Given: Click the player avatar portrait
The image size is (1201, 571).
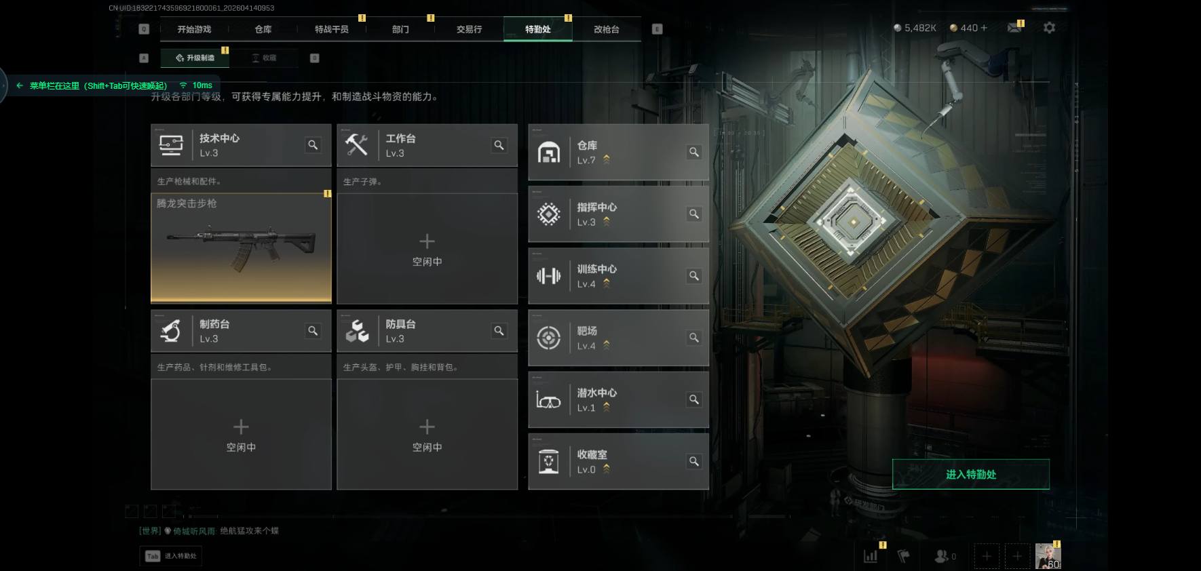Looking at the screenshot, I should pyautogui.click(x=1048, y=555).
